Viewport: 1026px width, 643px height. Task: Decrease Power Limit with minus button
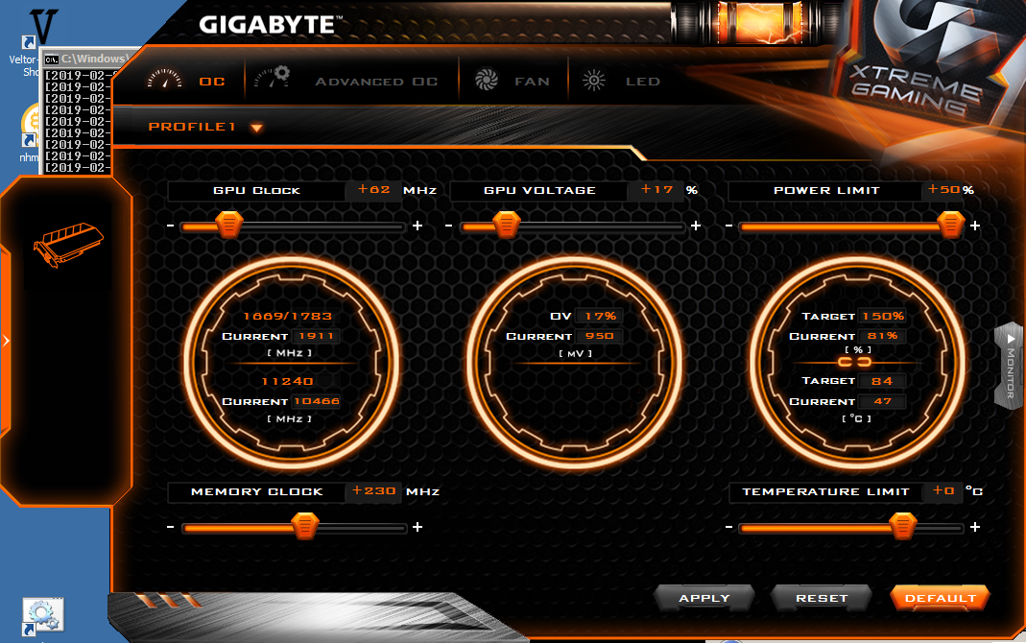click(728, 226)
